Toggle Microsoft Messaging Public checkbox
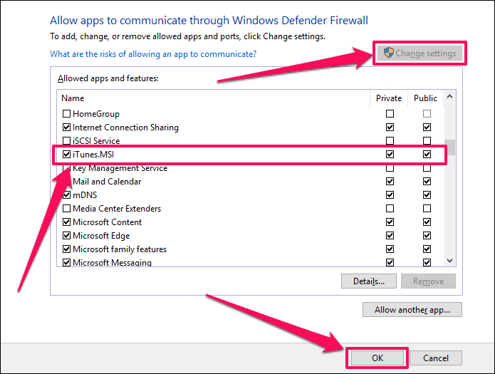 coord(427,262)
